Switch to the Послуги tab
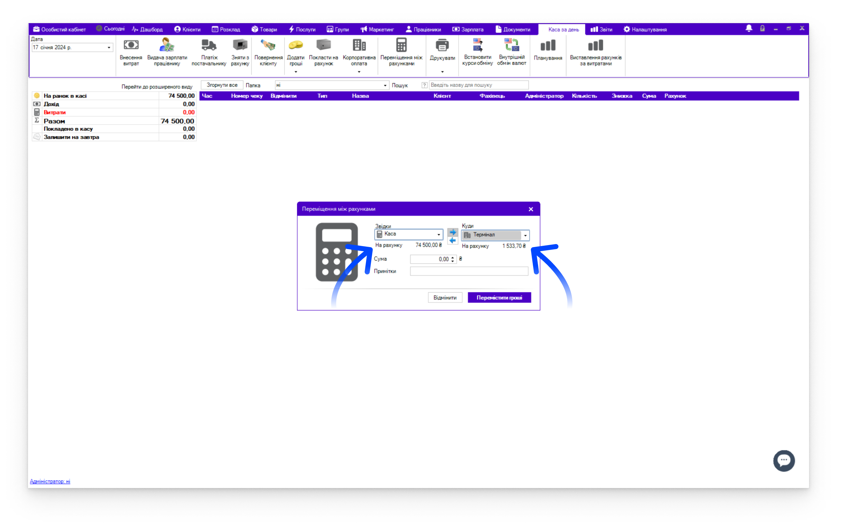This screenshot has width=844, height=527. [302, 29]
